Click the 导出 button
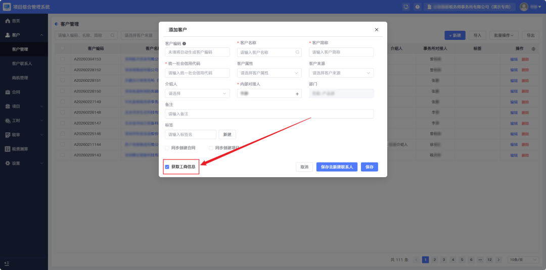546x270 pixels. 530,35
